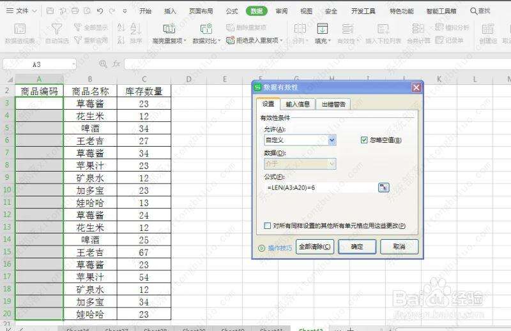The width and height of the screenshot is (511, 331).
Task: Click the formula bar input
Action: [x=317, y=64]
